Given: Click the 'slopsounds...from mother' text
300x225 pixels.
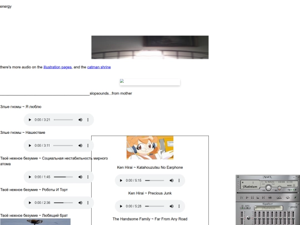Looking at the screenshot, I should [x=111, y=93].
